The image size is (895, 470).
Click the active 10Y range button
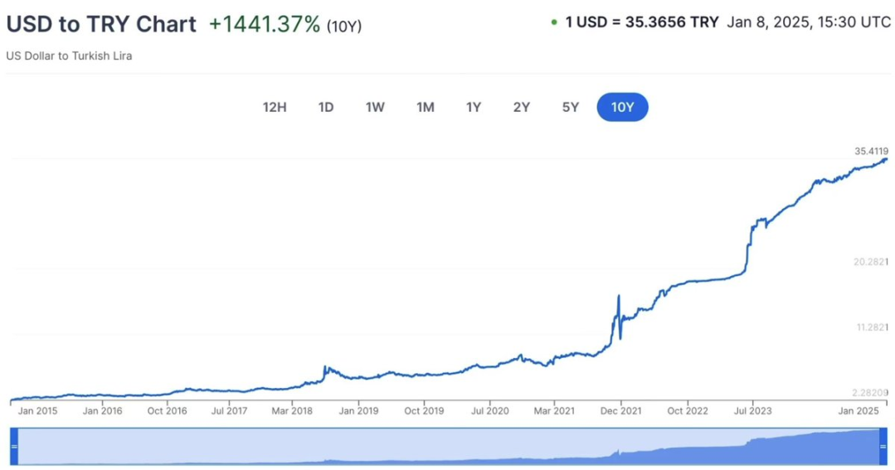pos(622,107)
